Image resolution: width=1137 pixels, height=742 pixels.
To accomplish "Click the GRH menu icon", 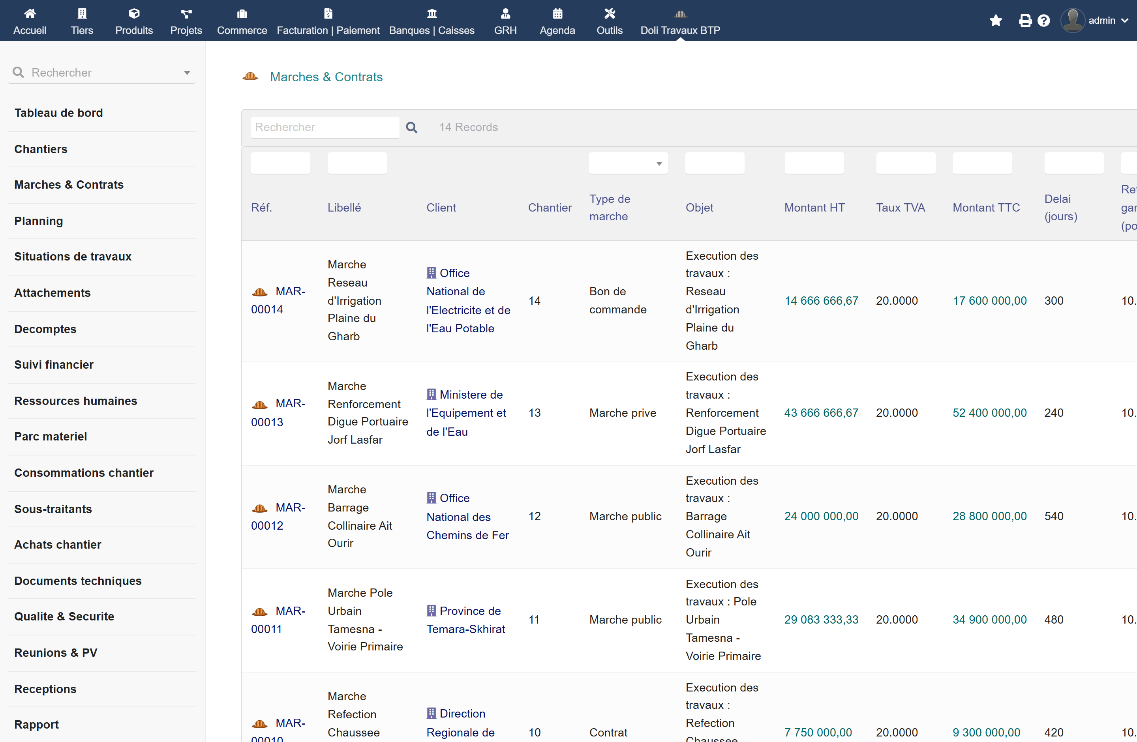I will click(x=505, y=14).
